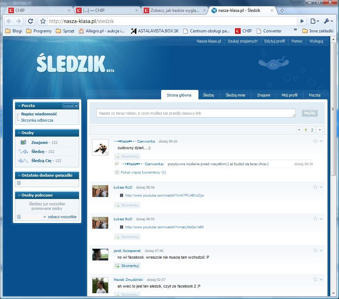This screenshot has height=299, width=339.
Task: Open options arrow on Kasia's post
Action: [x=321, y=141]
